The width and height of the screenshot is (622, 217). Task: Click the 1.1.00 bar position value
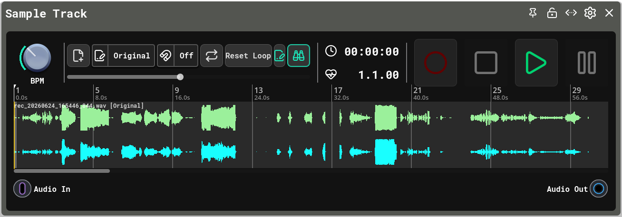379,75
